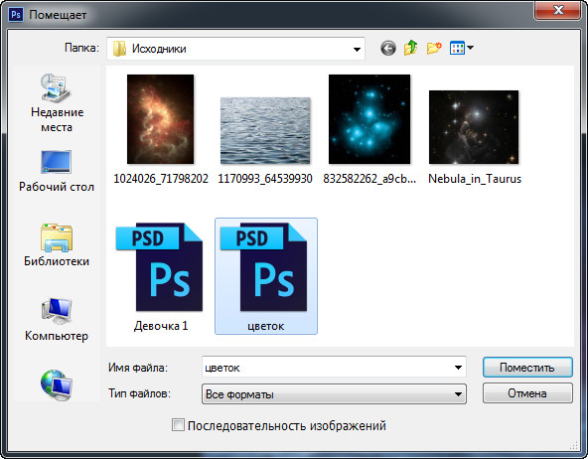Open the network location icon

point(57,385)
